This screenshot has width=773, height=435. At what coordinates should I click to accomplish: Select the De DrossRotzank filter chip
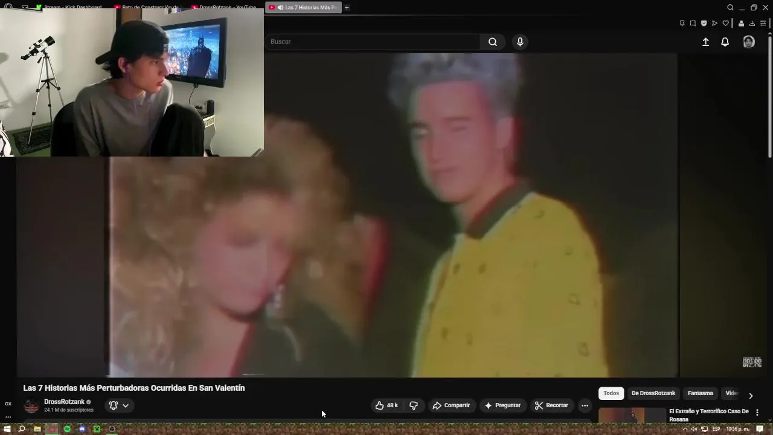(653, 393)
